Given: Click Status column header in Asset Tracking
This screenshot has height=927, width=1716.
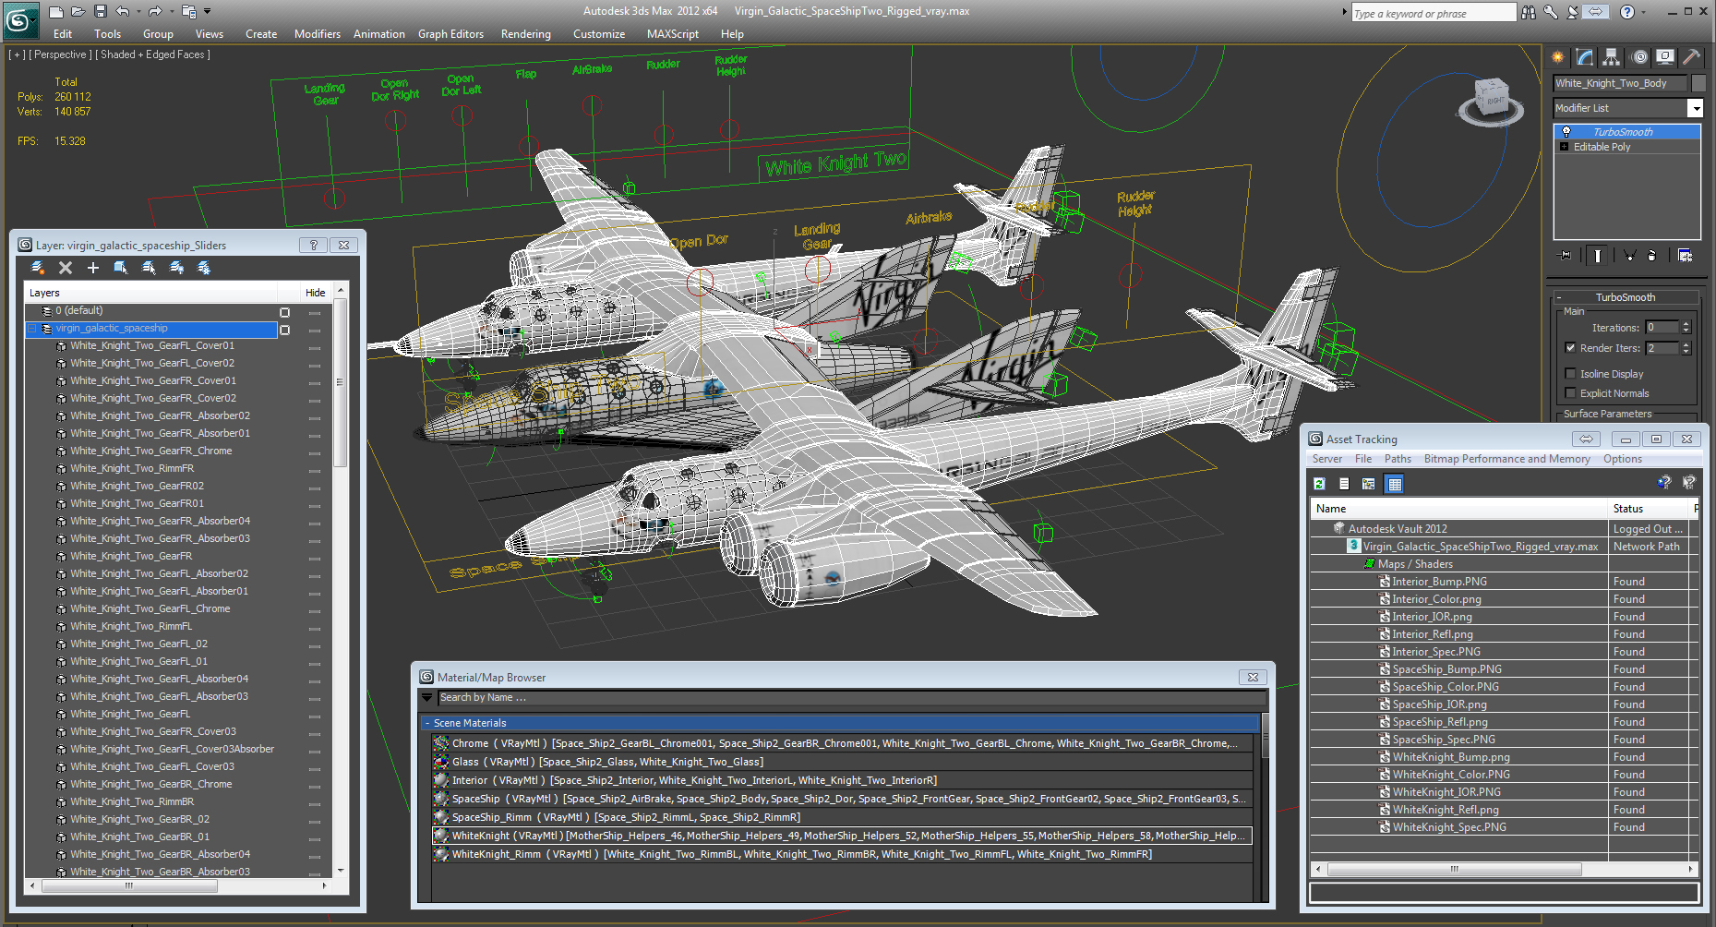Looking at the screenshot, I should [1650, 509].
